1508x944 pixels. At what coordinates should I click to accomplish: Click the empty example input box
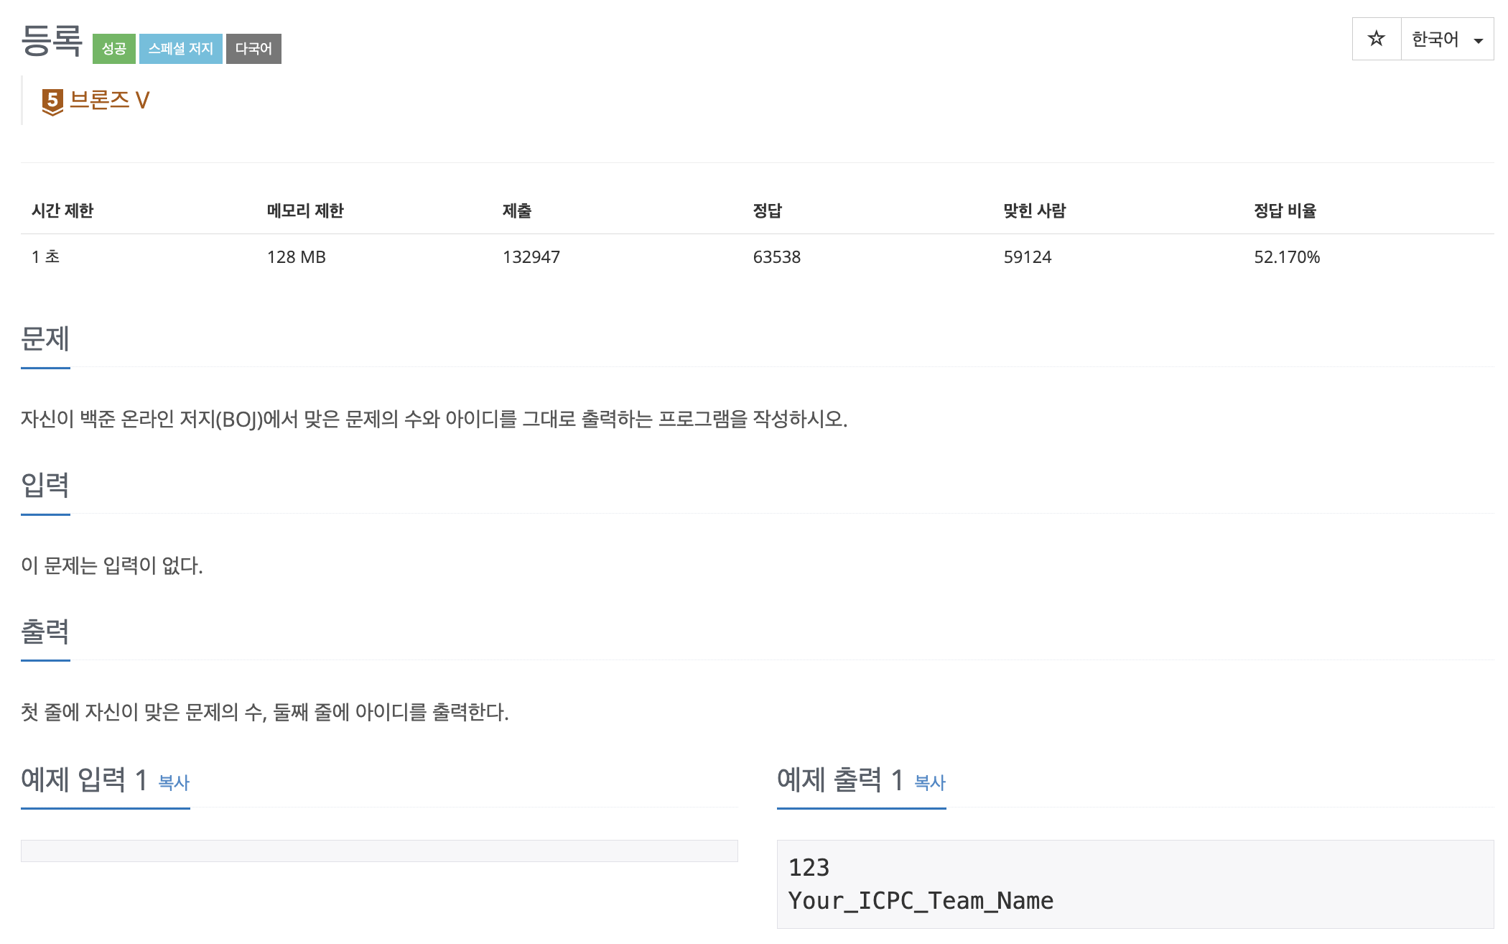pos(379,851)
